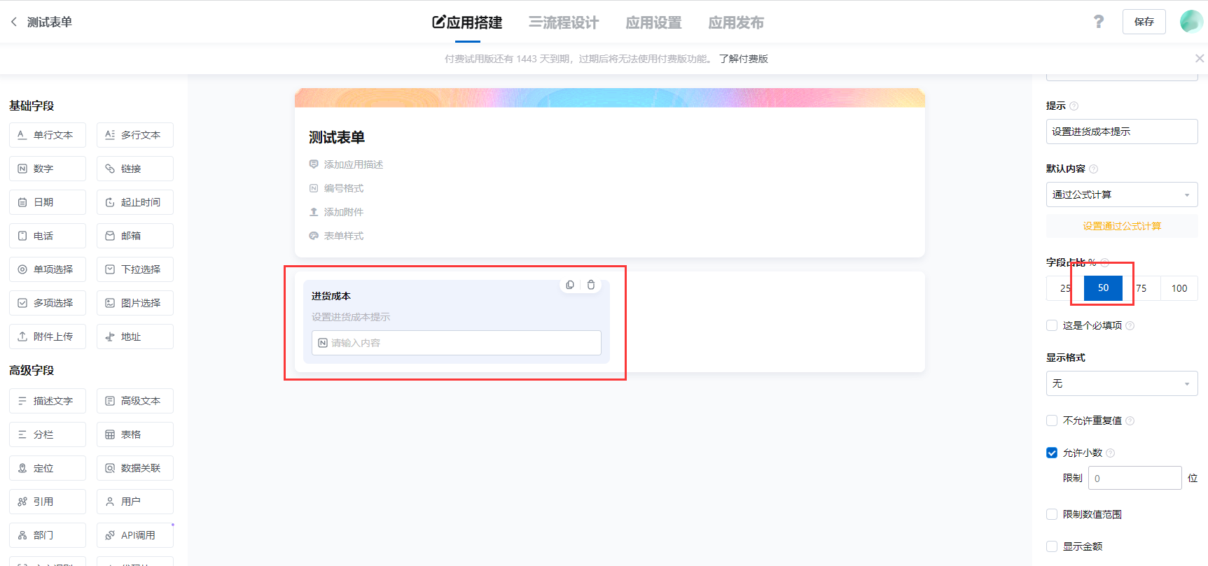Viewport: 1208px width, 566px height.
Task: Click the 保存 save button
Action: [1144, 22]
